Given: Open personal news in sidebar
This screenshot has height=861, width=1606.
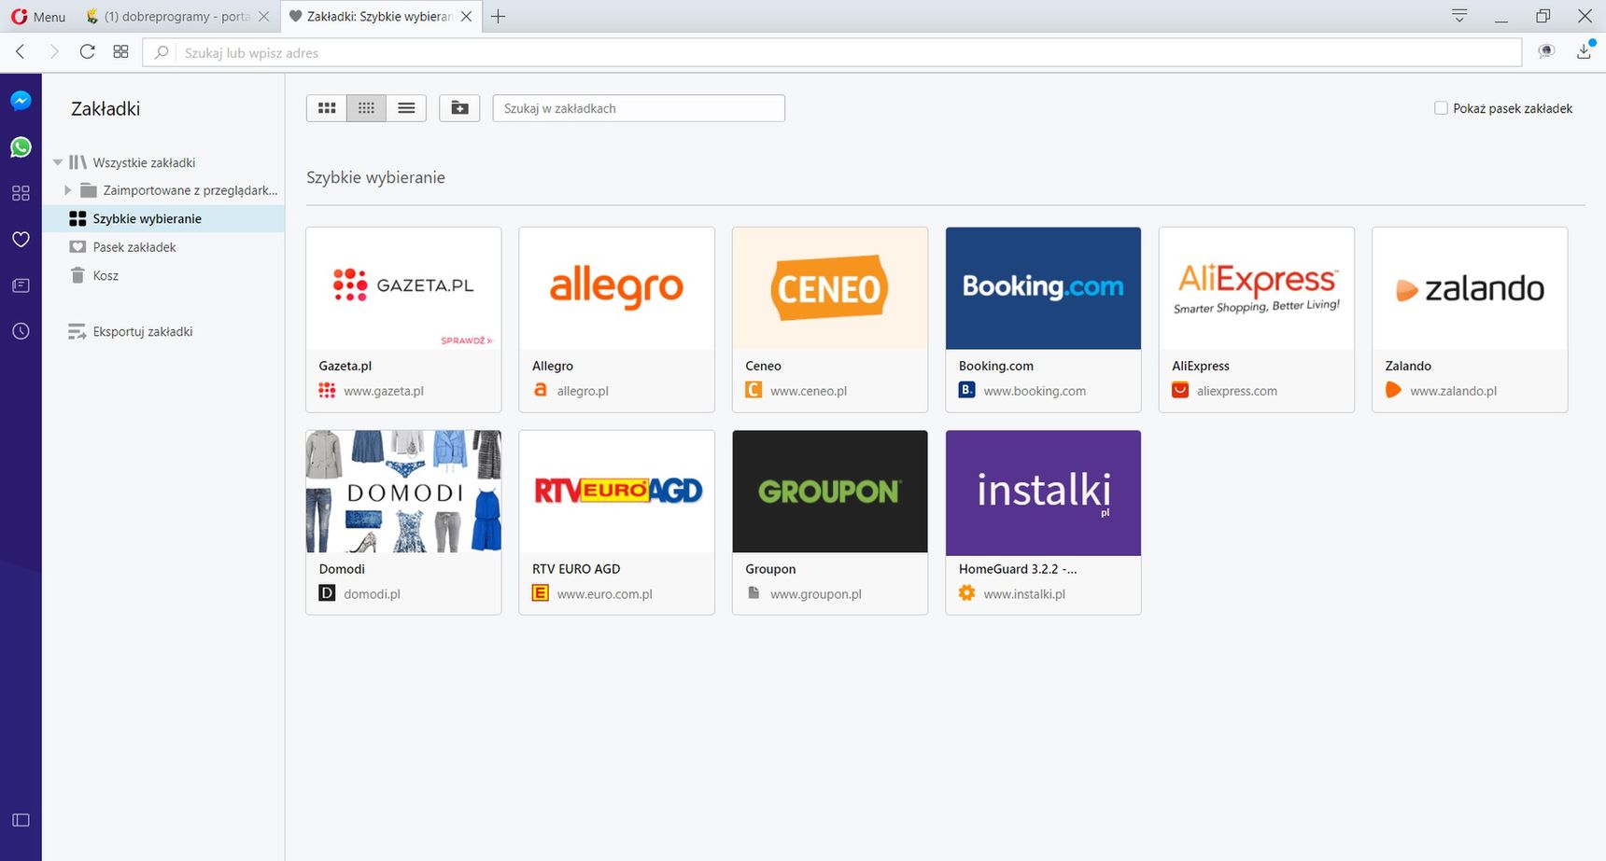Looking at the screenshot, I should coord(21,285).
